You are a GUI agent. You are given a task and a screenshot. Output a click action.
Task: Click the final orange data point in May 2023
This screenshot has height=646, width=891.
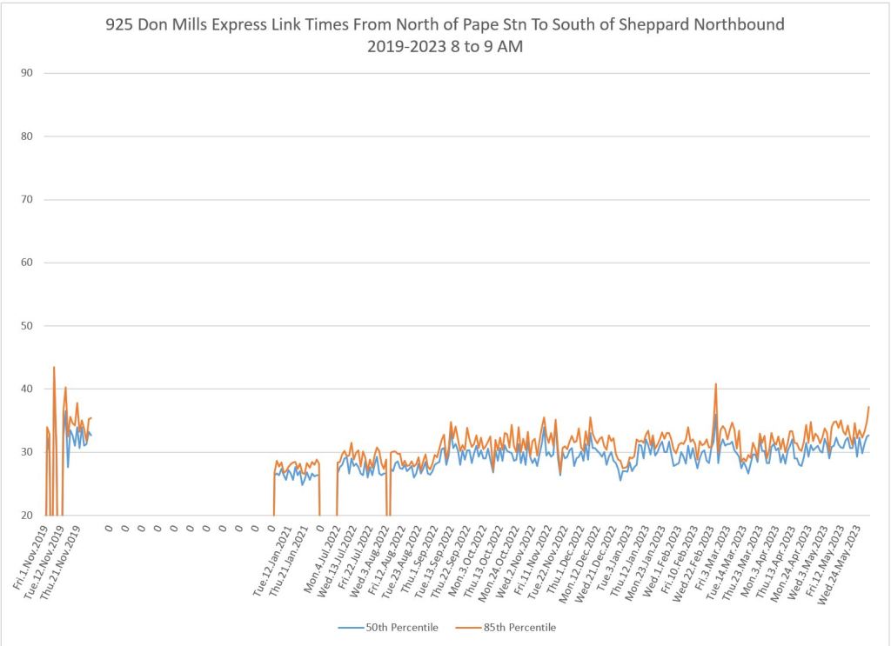tap(868, 407)
